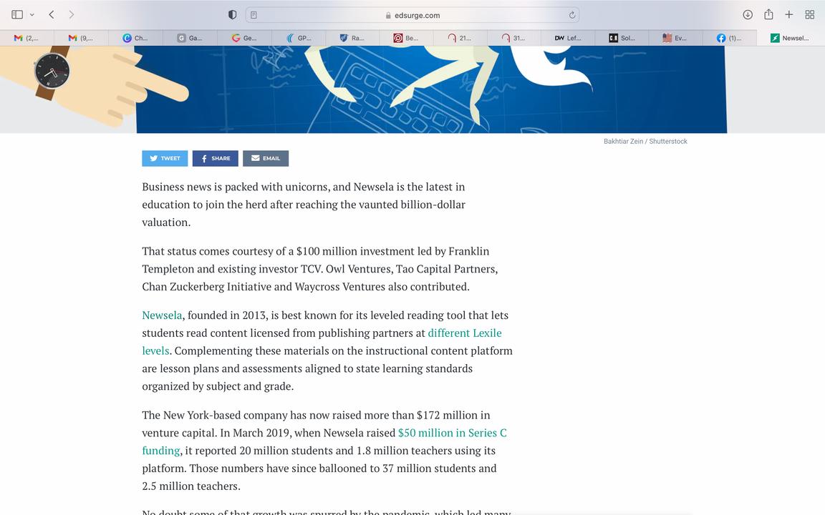Send the article via Email button
Image resolution: width=825 pixels, height=515 pixels.
tap(266, 158)
